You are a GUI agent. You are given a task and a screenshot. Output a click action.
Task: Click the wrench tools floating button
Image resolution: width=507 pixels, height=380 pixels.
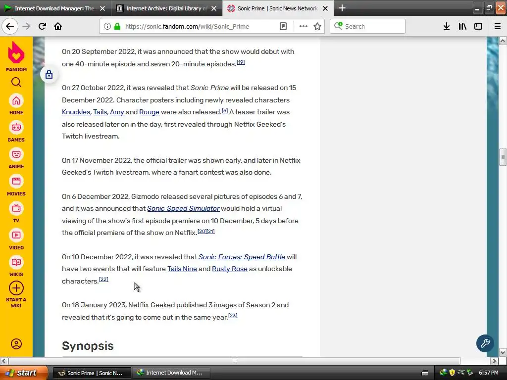485,343
